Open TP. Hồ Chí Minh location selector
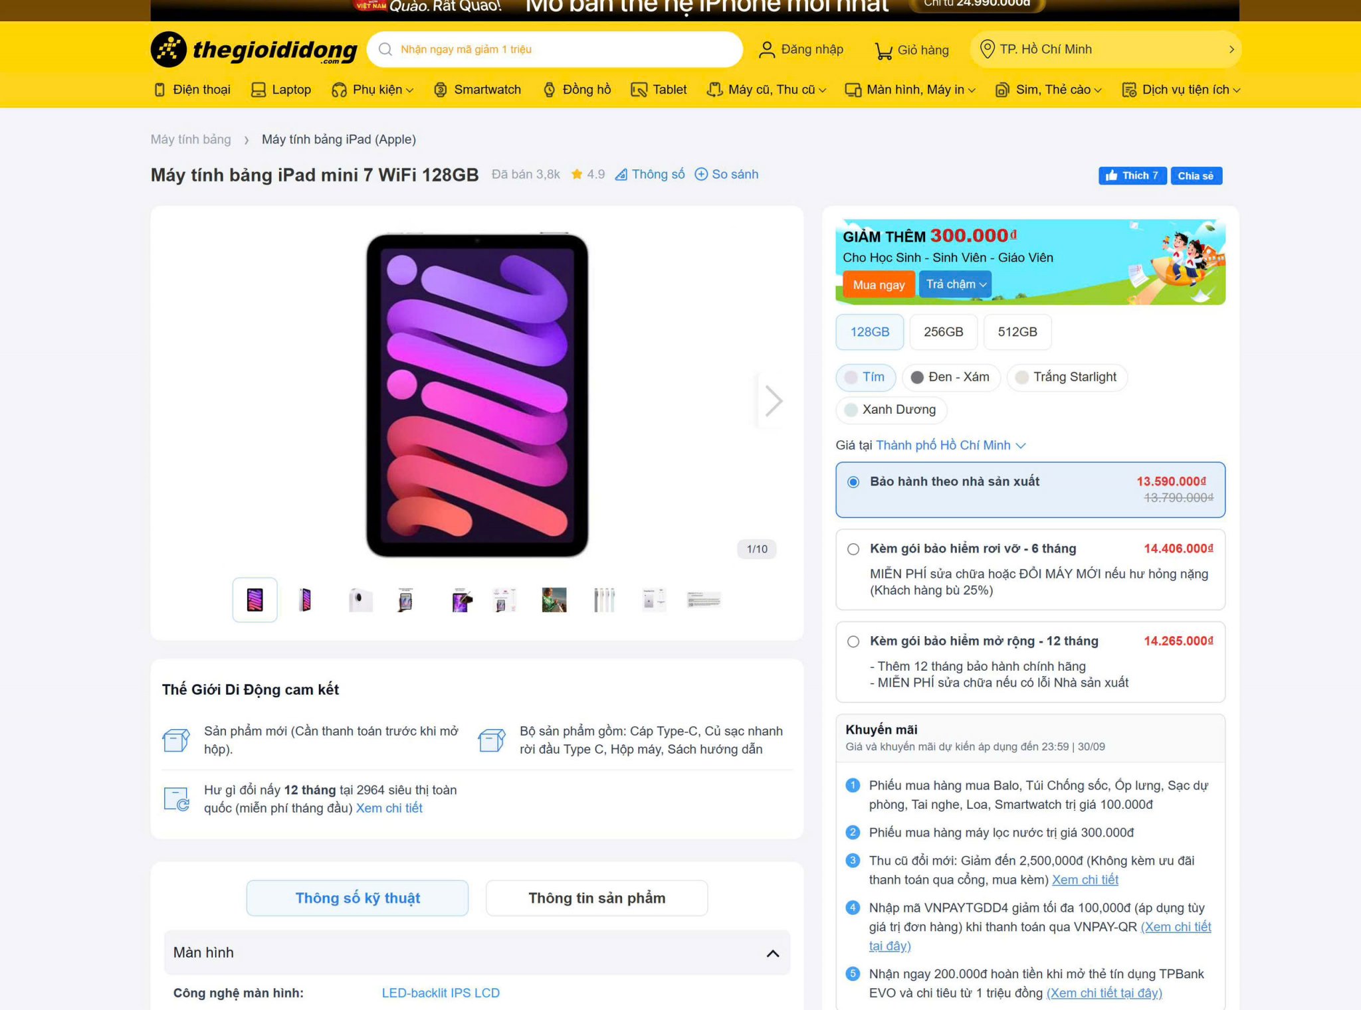This screenshot has height=1010, width=1361. [1106, 49]
